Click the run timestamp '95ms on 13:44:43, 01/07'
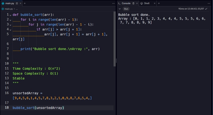213x115 pixels. tap(191, 9)
